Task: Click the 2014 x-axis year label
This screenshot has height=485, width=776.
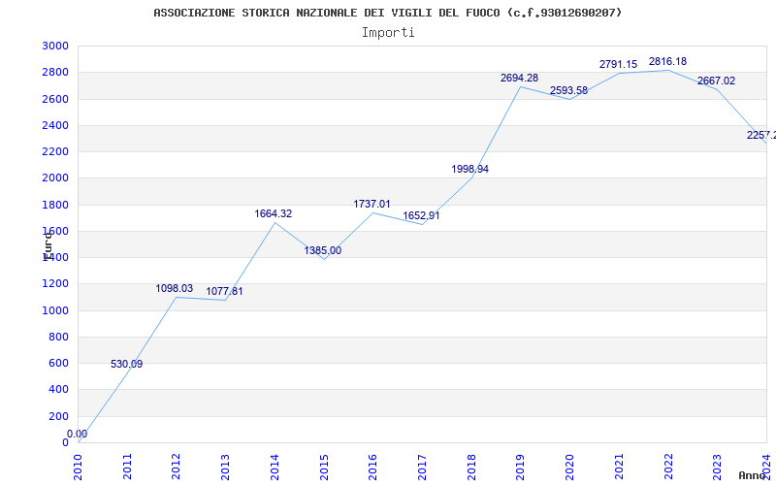Action: pyautogui.click(x=275, y=468)
